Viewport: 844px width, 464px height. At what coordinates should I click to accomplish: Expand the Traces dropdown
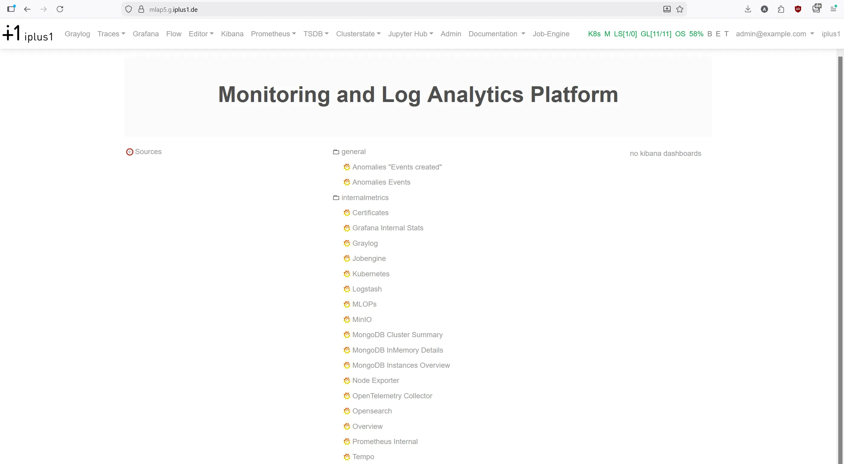(111, 34)
